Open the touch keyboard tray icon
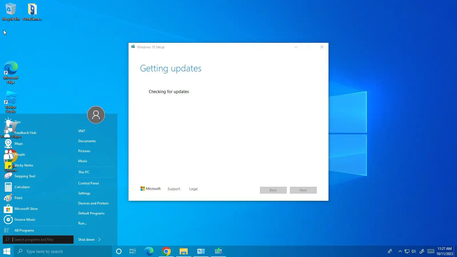 click(431, 251)
